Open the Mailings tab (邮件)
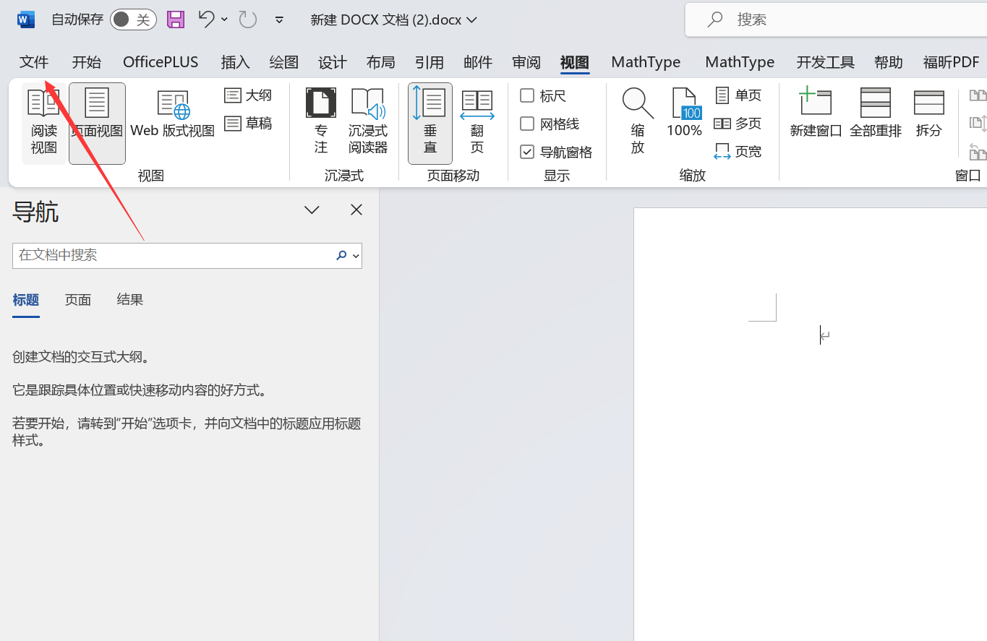 (478, 62)
